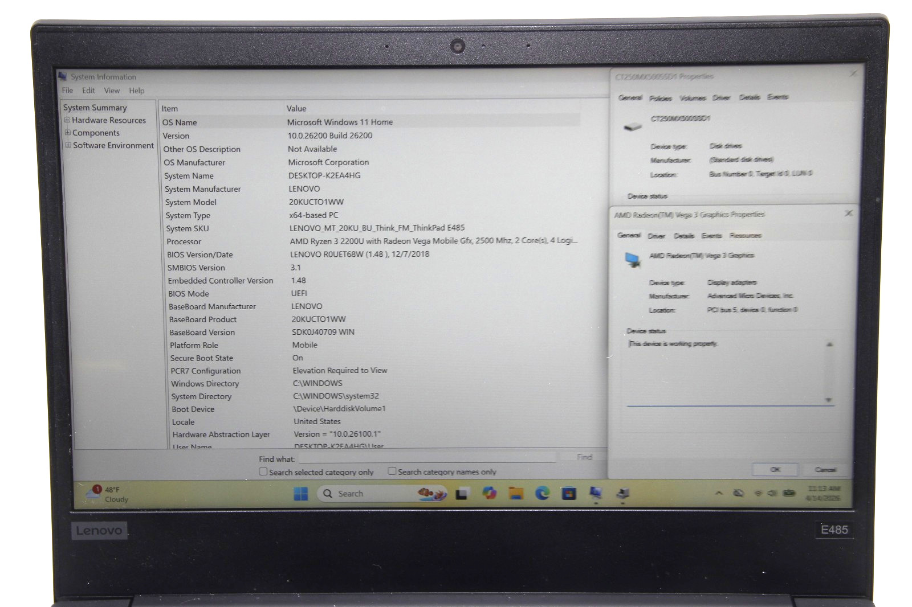
Task: Switch to Events tab in AMD Radeon Properties
Action: (711, 236)
